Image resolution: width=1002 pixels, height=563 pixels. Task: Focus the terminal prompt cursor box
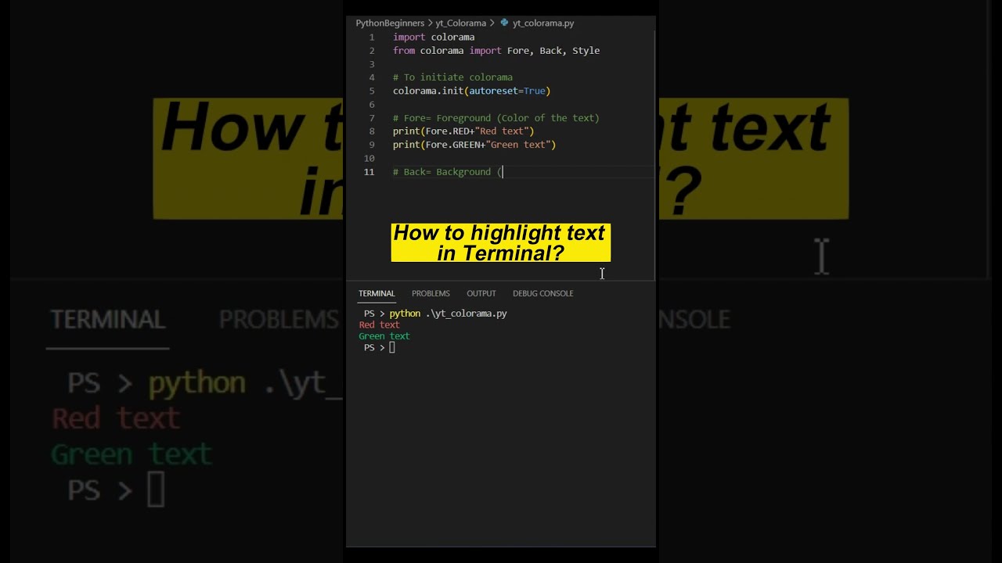(x=392, y=348)
